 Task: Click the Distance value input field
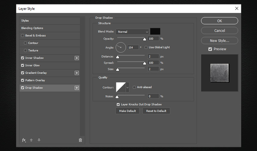click(153, 56)
